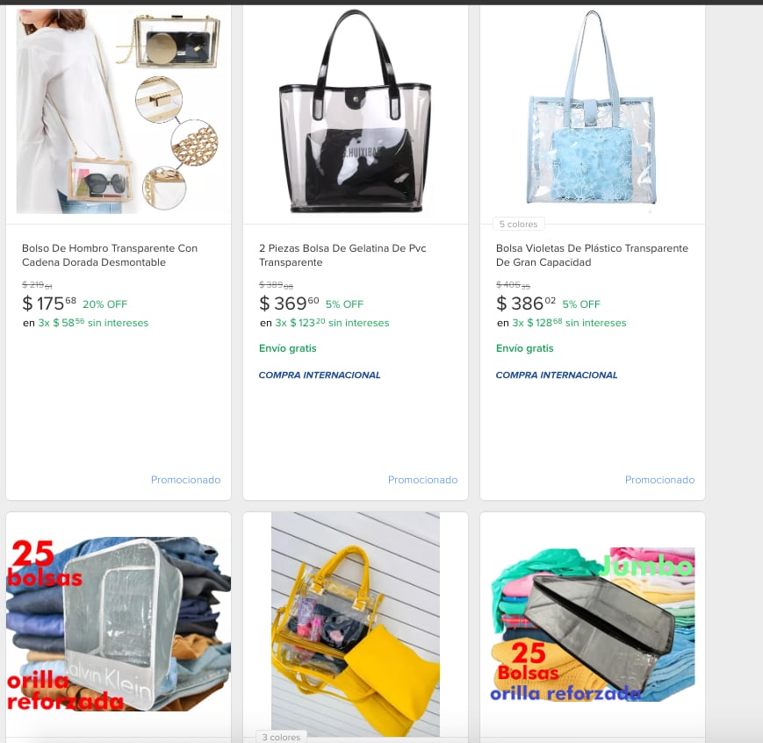
Task: Click Promocionado on the Violetas bag card
Action: coord(659,480)
